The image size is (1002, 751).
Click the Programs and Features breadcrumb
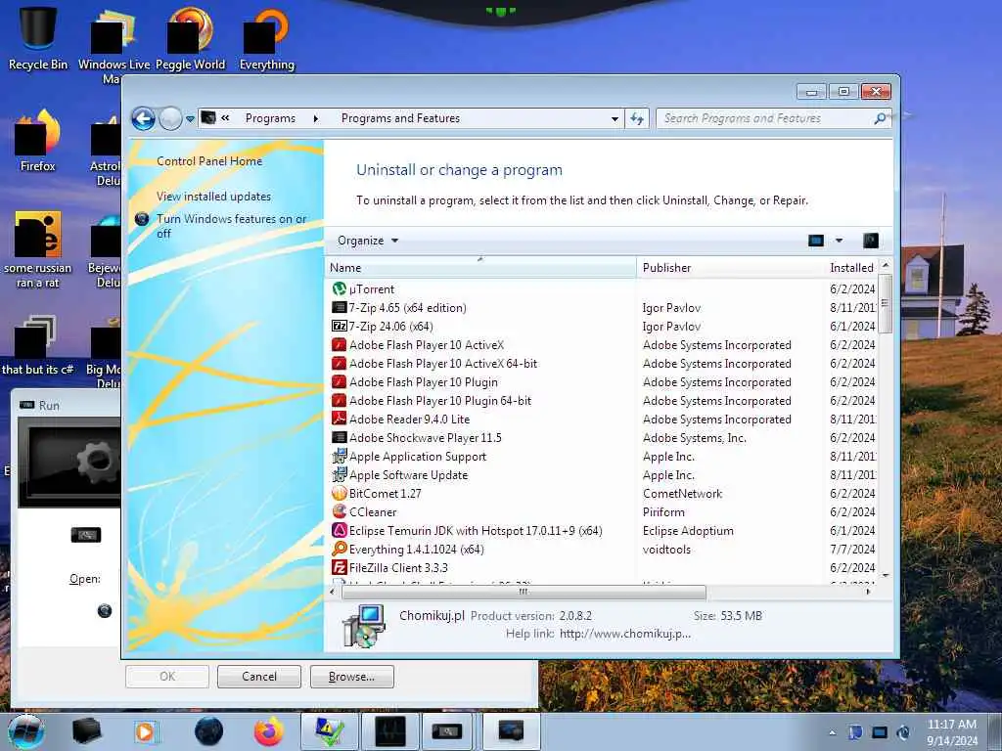click(400, 118)
